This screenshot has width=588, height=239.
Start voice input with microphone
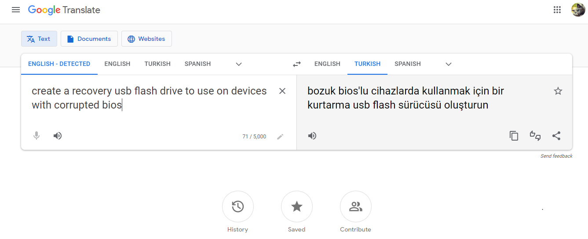pos(37,136)
